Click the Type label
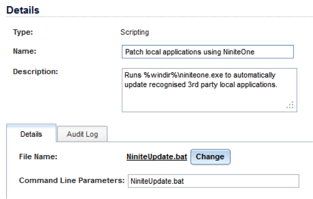The image size is (313, 199). 23,32
